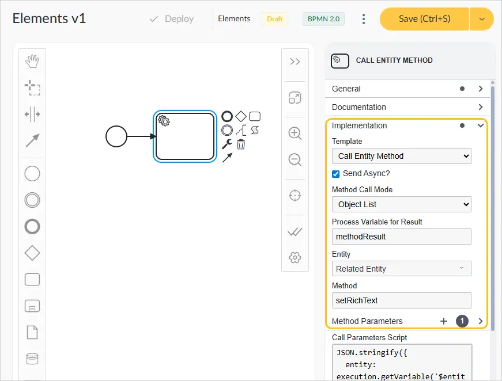Viewport: 502px width, 381px height.
Task: Activate the create/remove space tool
Action: coord(32,114)
